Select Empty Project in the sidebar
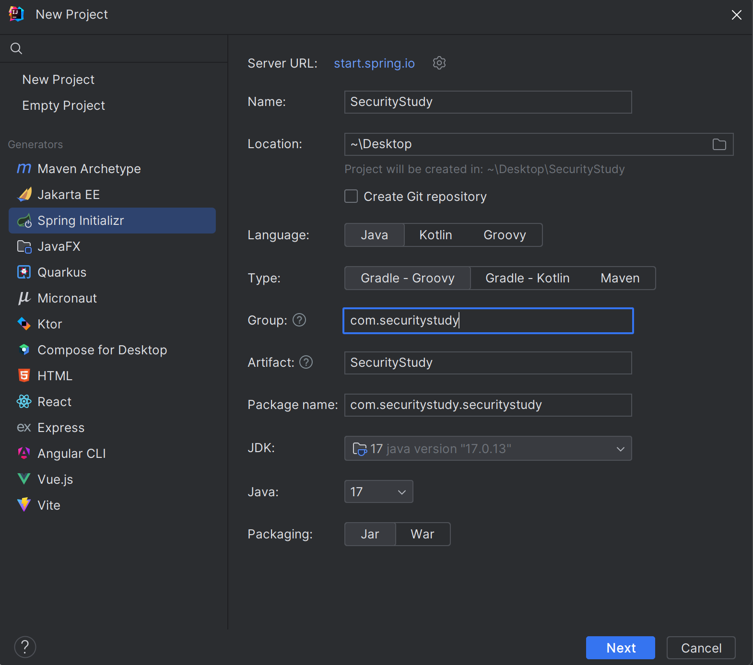The image size is (753, 665). 63,105
